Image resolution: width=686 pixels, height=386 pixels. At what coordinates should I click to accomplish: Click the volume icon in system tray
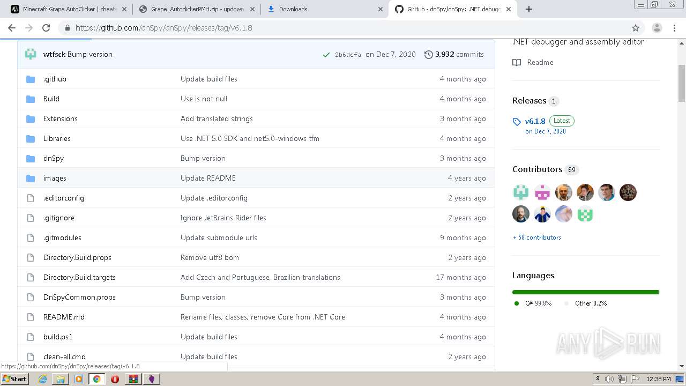[x=609, y=379]
